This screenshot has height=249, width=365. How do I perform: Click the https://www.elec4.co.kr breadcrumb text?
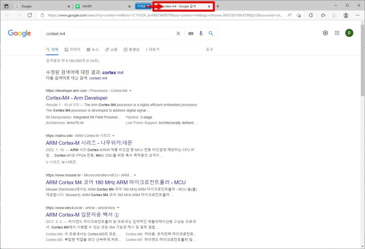pyautogui.click(x=64, y=208)
